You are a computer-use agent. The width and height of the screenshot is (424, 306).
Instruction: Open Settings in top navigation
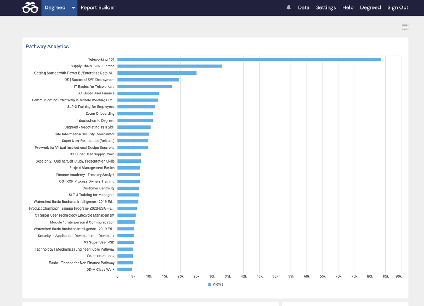[x=326, y=7]
